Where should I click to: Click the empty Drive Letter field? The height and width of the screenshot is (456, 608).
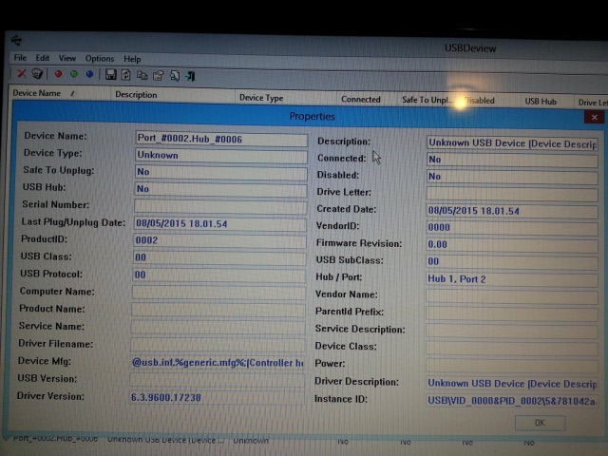click(512, 194)
